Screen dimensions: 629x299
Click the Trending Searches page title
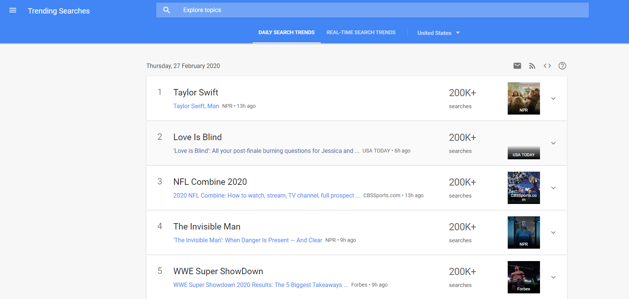pyautogui.click(x=59, y=11)
